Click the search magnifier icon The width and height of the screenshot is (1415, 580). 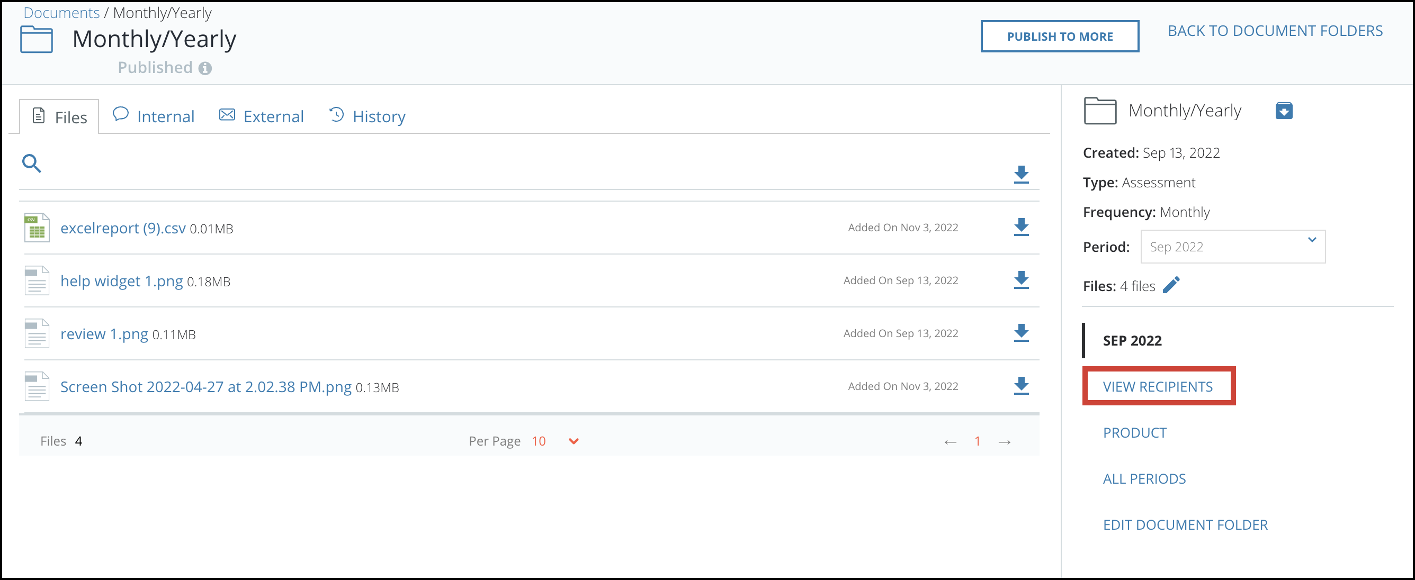click(x=31, y=164)
